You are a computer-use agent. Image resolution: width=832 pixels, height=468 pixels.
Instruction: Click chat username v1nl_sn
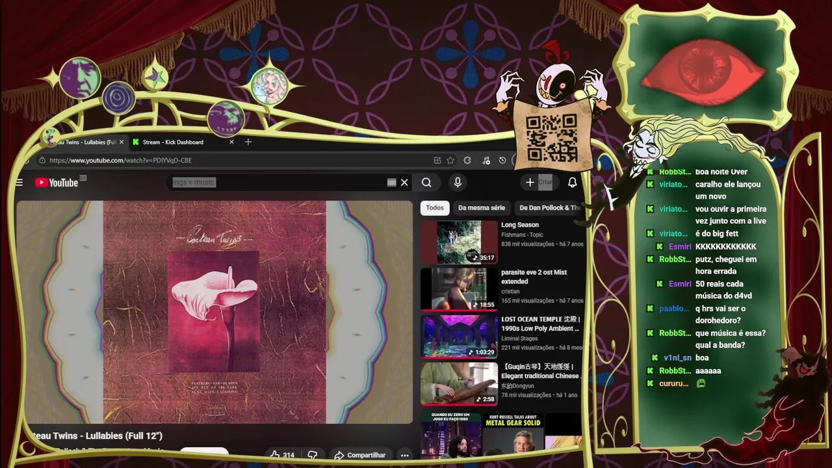click(x=677, y=358)
